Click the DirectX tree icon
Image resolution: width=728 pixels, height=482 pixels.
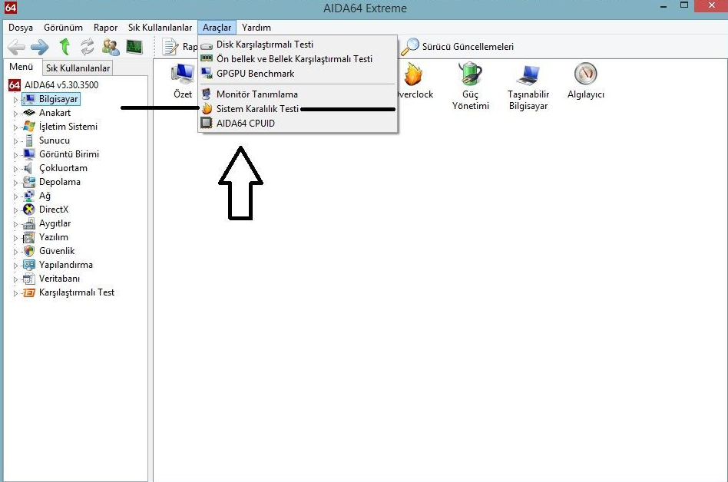tap(28, 210)
